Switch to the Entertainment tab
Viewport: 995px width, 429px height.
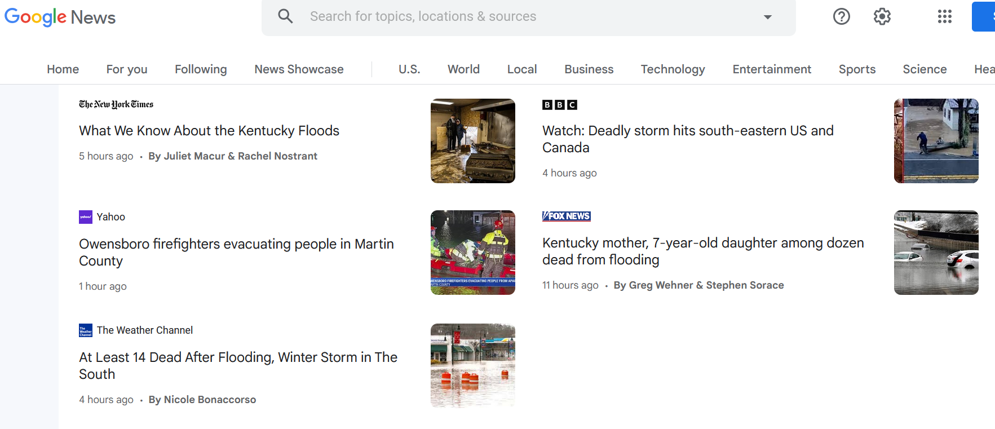(x=772, y=69)
